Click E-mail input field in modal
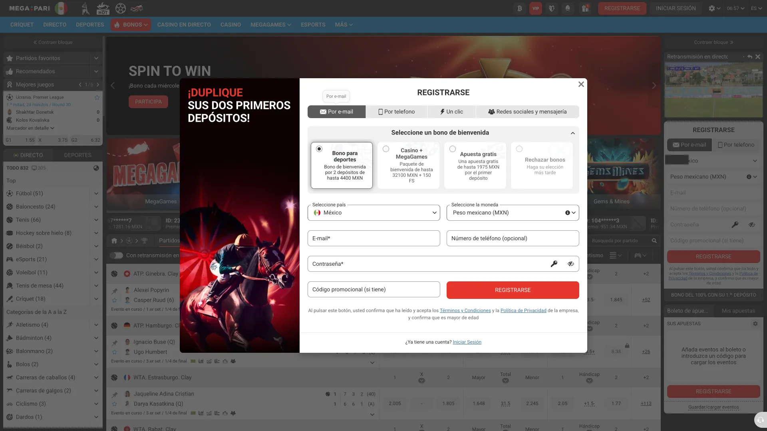Screen dimensions: 767x431 tap(374, 238)
